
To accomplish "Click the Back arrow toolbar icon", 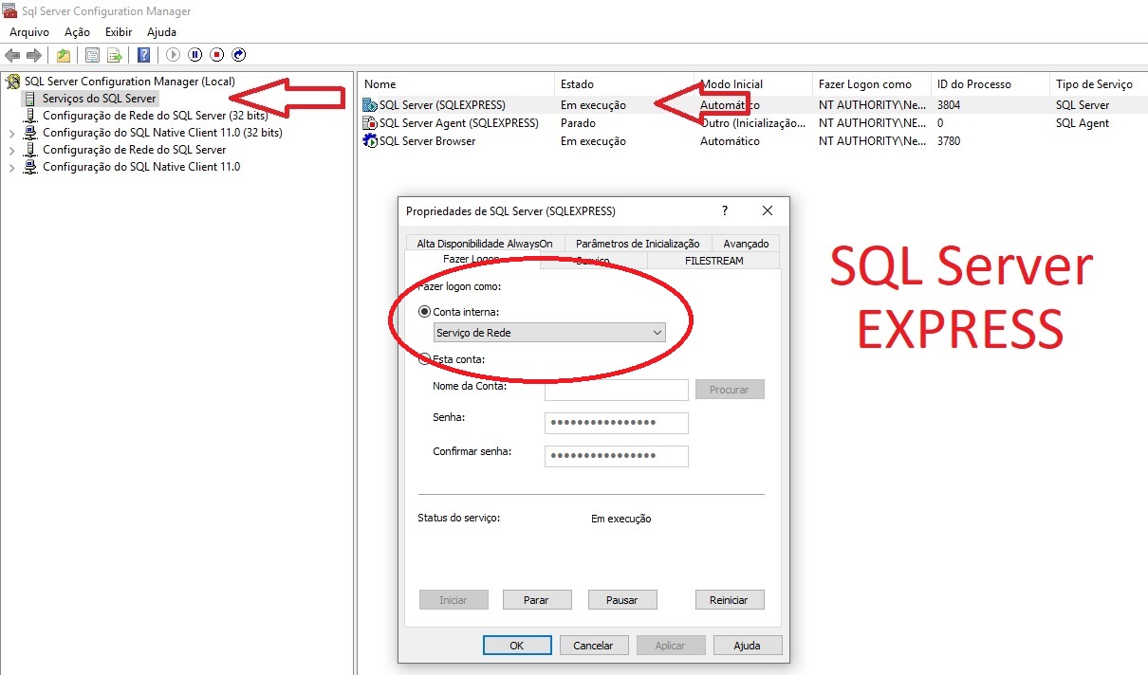I will coord(12,55).
